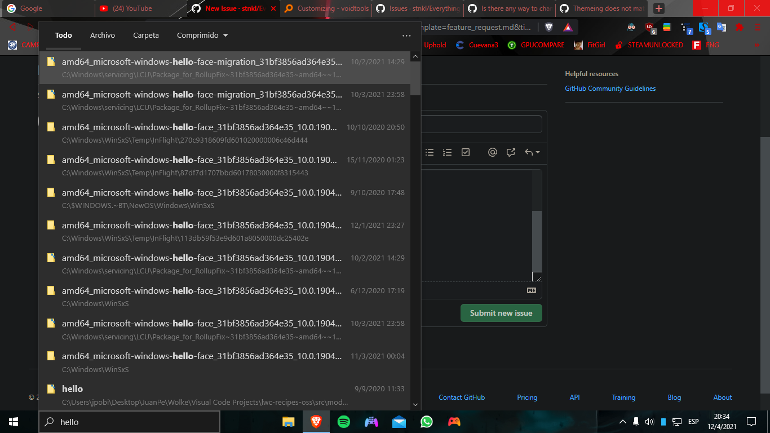This screenshot has width=770, height=433.
Task: Open the Comprimido filter dropdown
Action: click(x=202, y=35)
